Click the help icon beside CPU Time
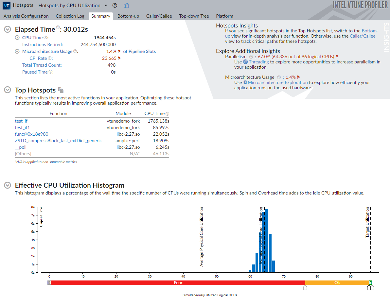 click(45, 38)
